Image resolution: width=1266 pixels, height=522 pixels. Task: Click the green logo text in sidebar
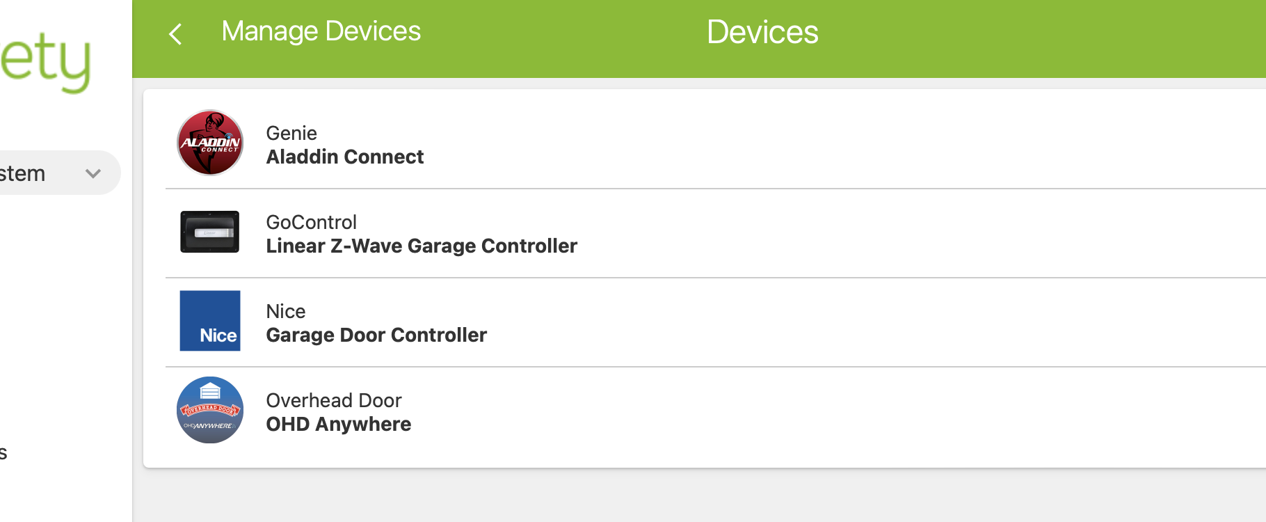click(45, 61)
